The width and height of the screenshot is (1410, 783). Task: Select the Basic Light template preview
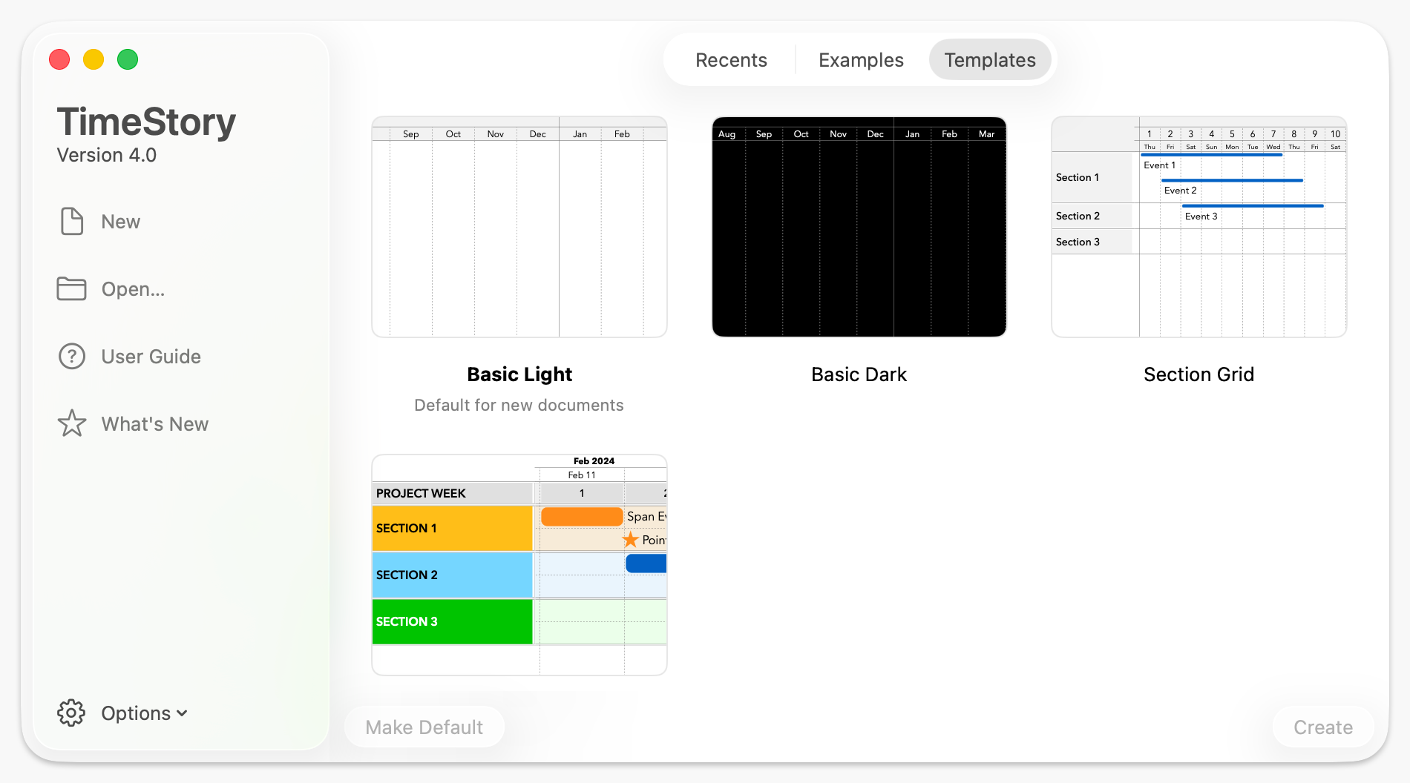click(519, 225)
